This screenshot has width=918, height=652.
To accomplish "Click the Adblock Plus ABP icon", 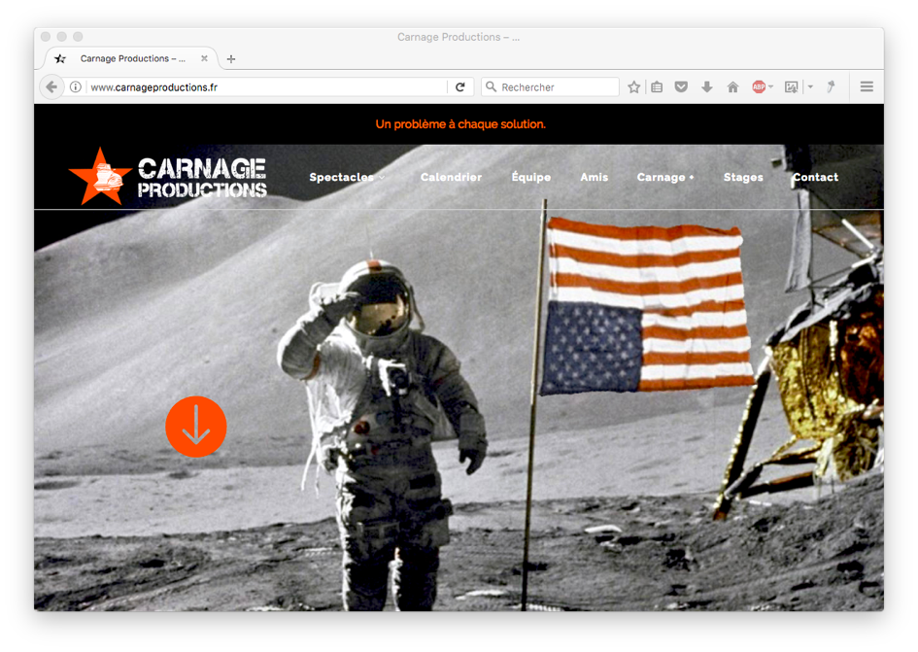I will (759, 86).
